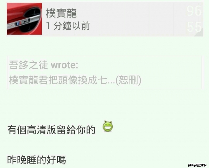Select the line 昨晚睡的好嗎

pos(37,160)
